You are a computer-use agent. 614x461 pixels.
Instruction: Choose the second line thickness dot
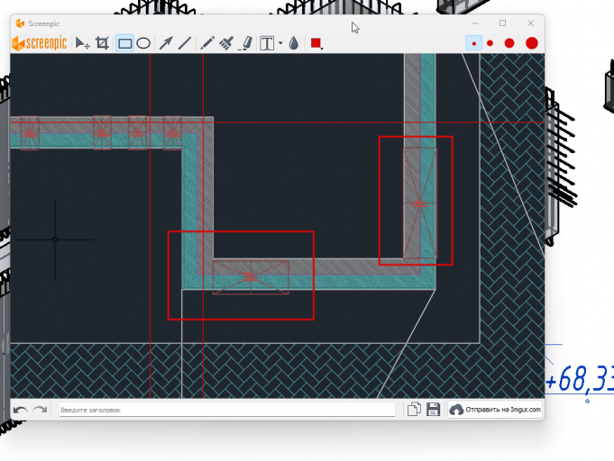pos(490,43)
